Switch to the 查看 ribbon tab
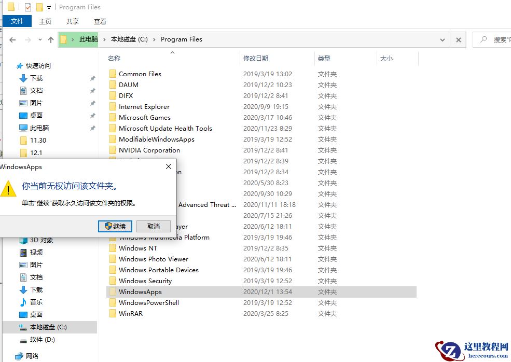The width and height of the screenshot is (511, 362). click(100, 21)
